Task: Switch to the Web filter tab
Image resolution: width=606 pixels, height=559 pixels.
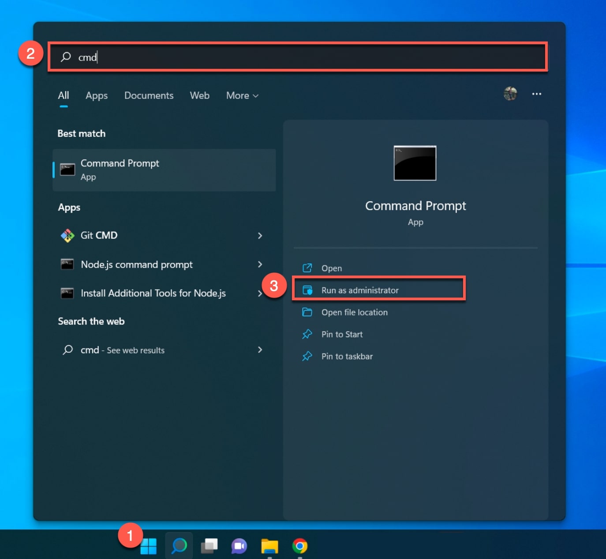Action: click(x=199, y=95)
